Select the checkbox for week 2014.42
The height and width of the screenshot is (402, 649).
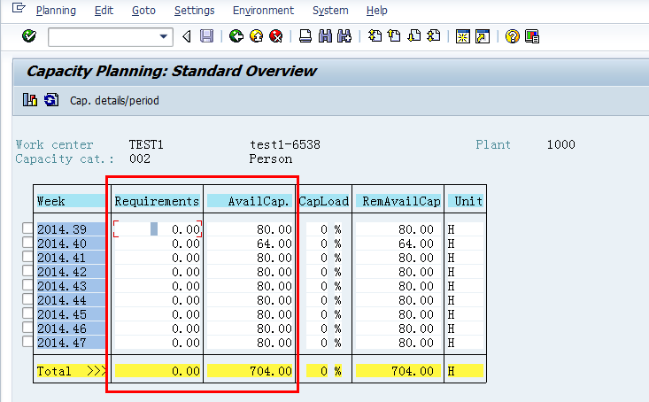click(x=27, y=271)
